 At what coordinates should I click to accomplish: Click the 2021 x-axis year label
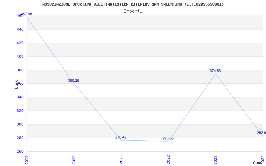[x=121, y=160]
